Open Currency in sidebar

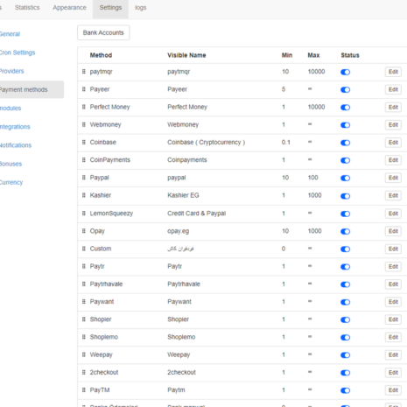(x=11, y=182)
